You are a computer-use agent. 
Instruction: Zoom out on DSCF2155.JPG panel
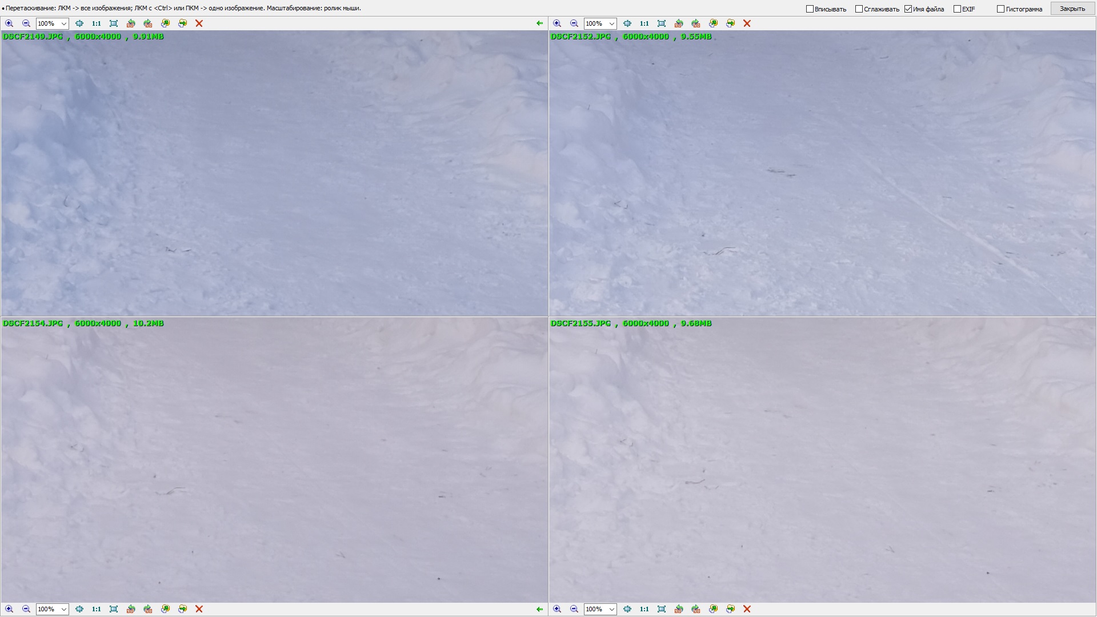[574, 609]
